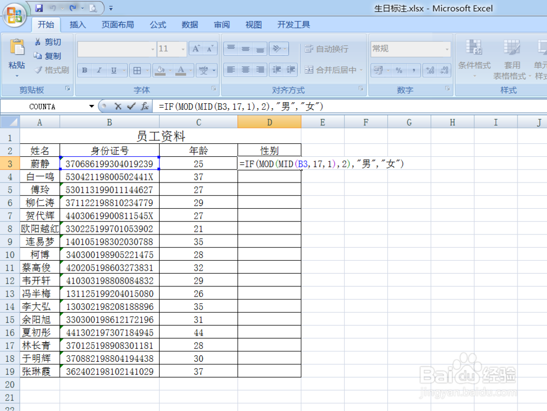547x411 pixels.
Task: Open 条件格式 conditional formatting
Action: pos(474,58)
